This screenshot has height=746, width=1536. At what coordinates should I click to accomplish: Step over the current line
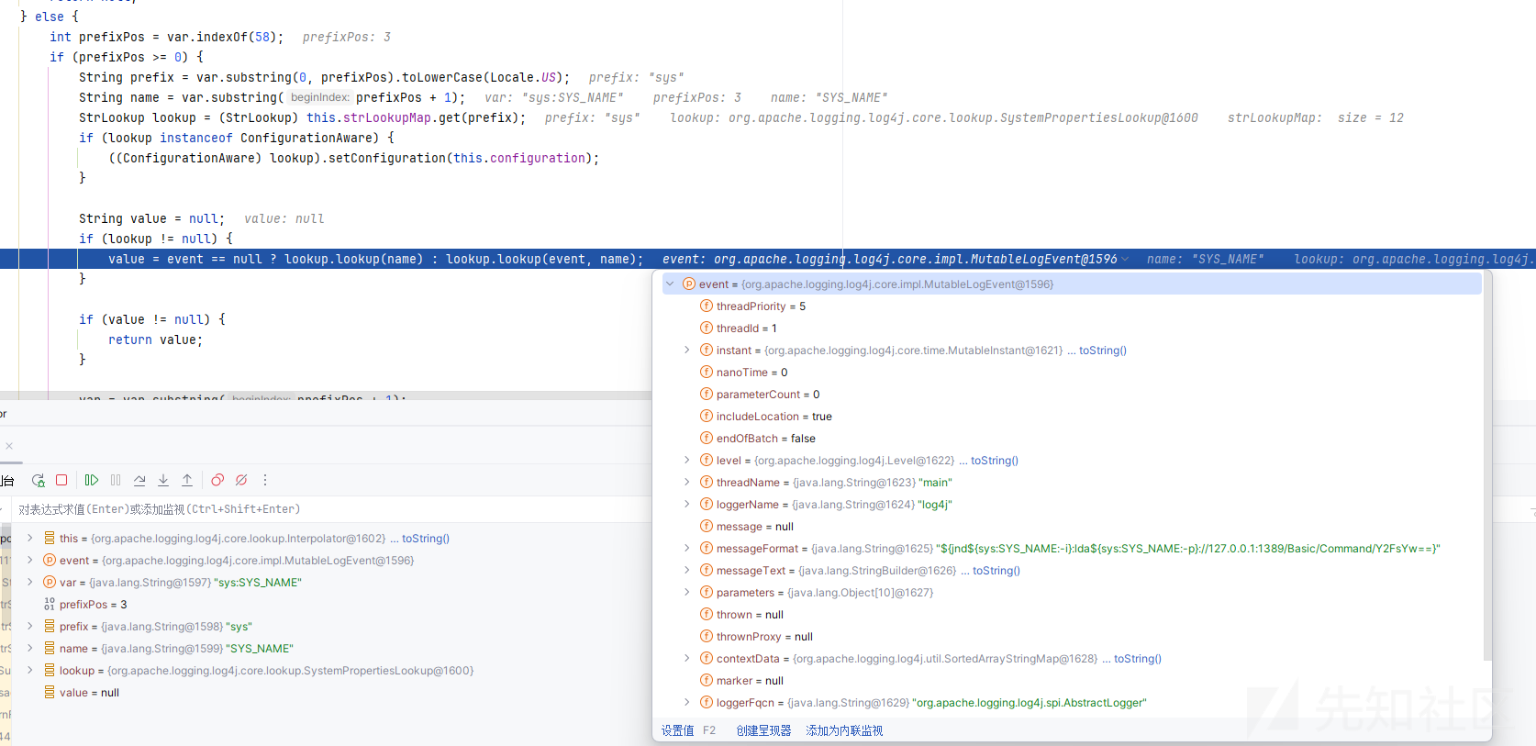pyautogui.click(x=139, y=480)
